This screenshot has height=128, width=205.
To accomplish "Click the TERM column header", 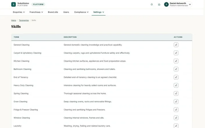I will [x=16, y=37].
